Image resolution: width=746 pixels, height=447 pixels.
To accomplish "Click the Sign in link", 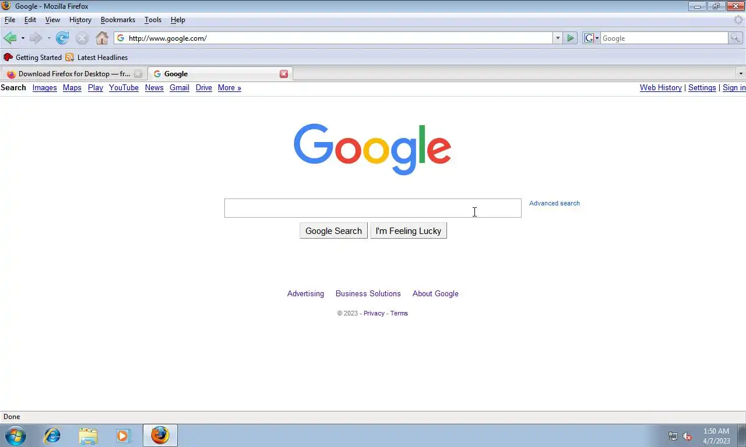I will point(734,88).
